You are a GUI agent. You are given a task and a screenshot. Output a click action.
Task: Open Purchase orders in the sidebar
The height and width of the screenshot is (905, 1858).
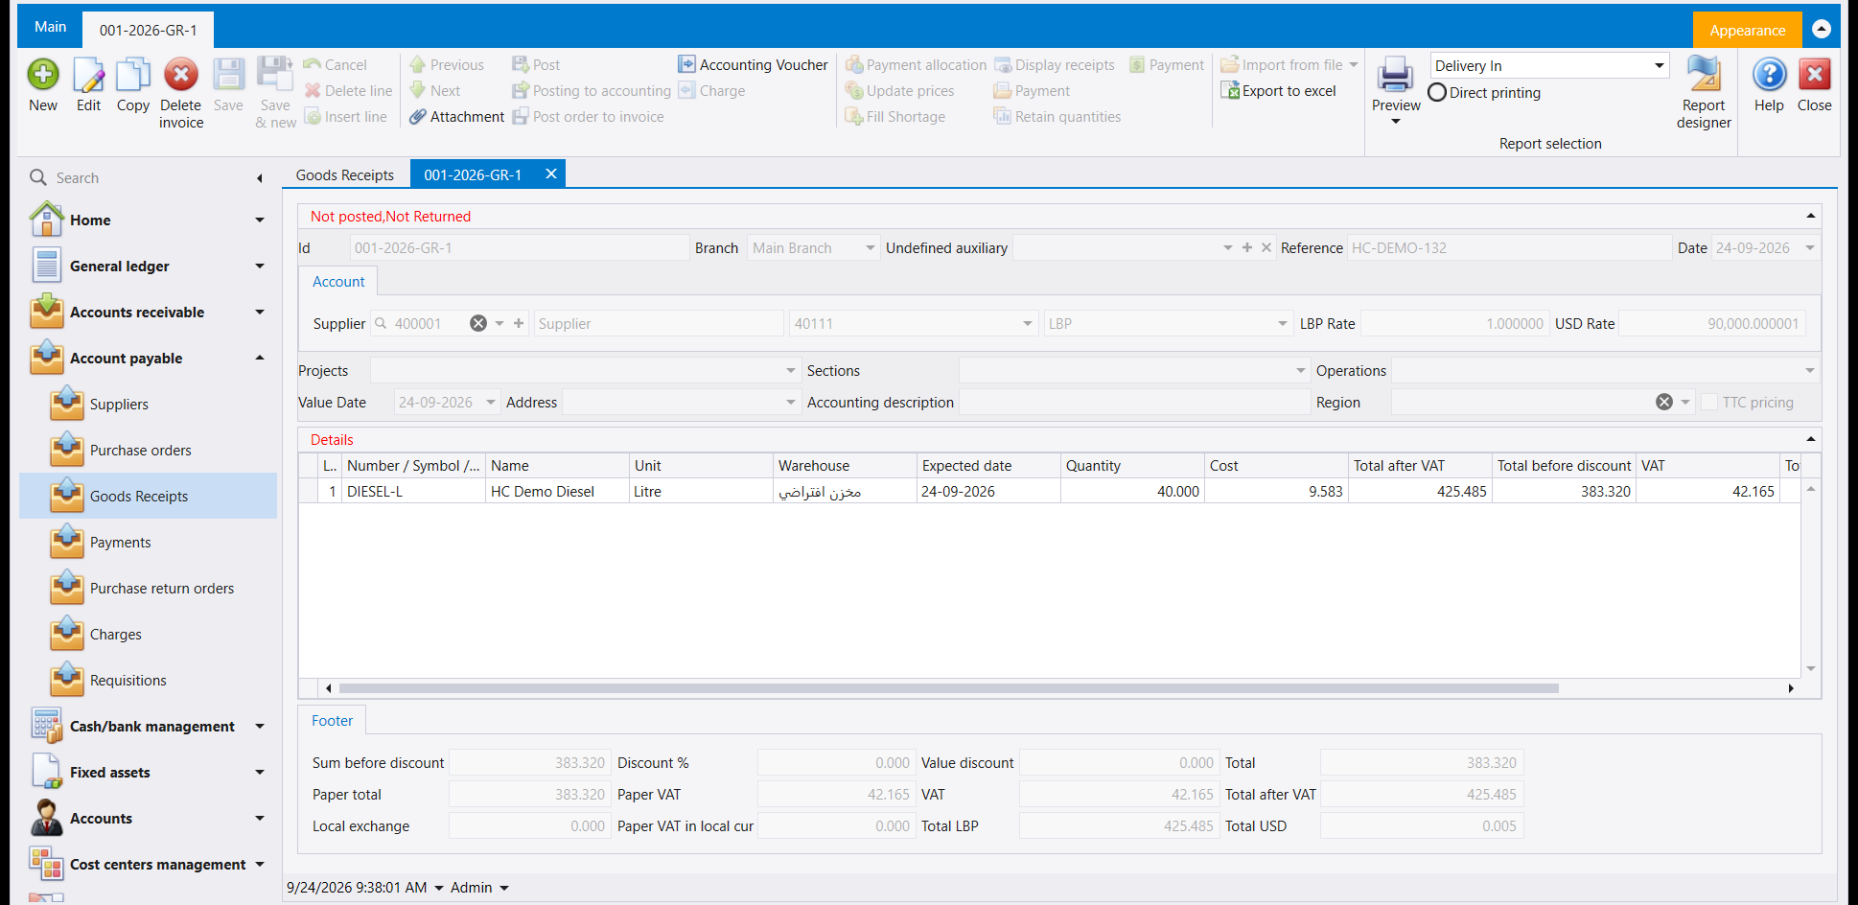click(x=141, y=451)
